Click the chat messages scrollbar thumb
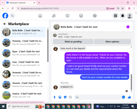The image size is (137, 109). 131,82
